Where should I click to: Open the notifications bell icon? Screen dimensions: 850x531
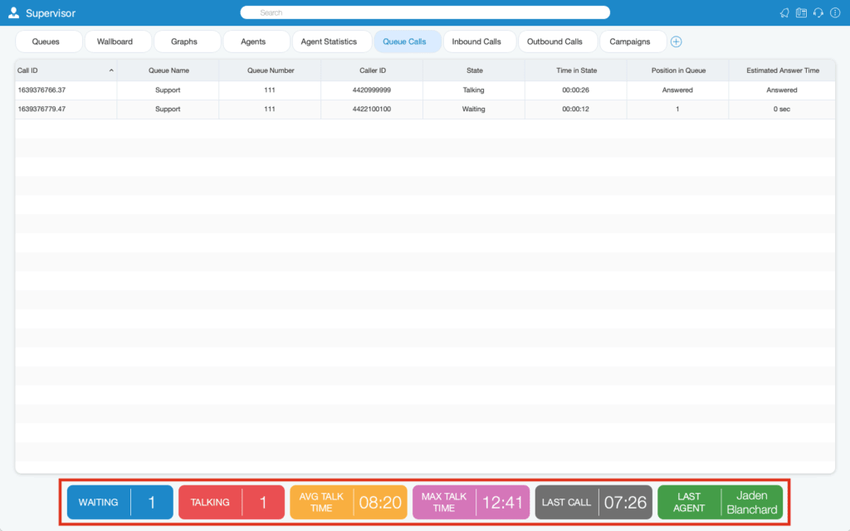pos(784,13)
